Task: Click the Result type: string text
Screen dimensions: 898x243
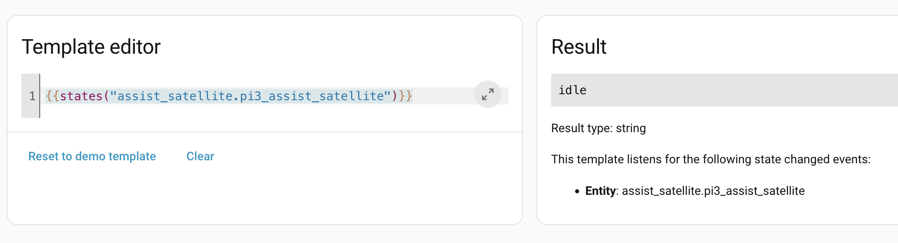Action: click(x=598, y=128)
